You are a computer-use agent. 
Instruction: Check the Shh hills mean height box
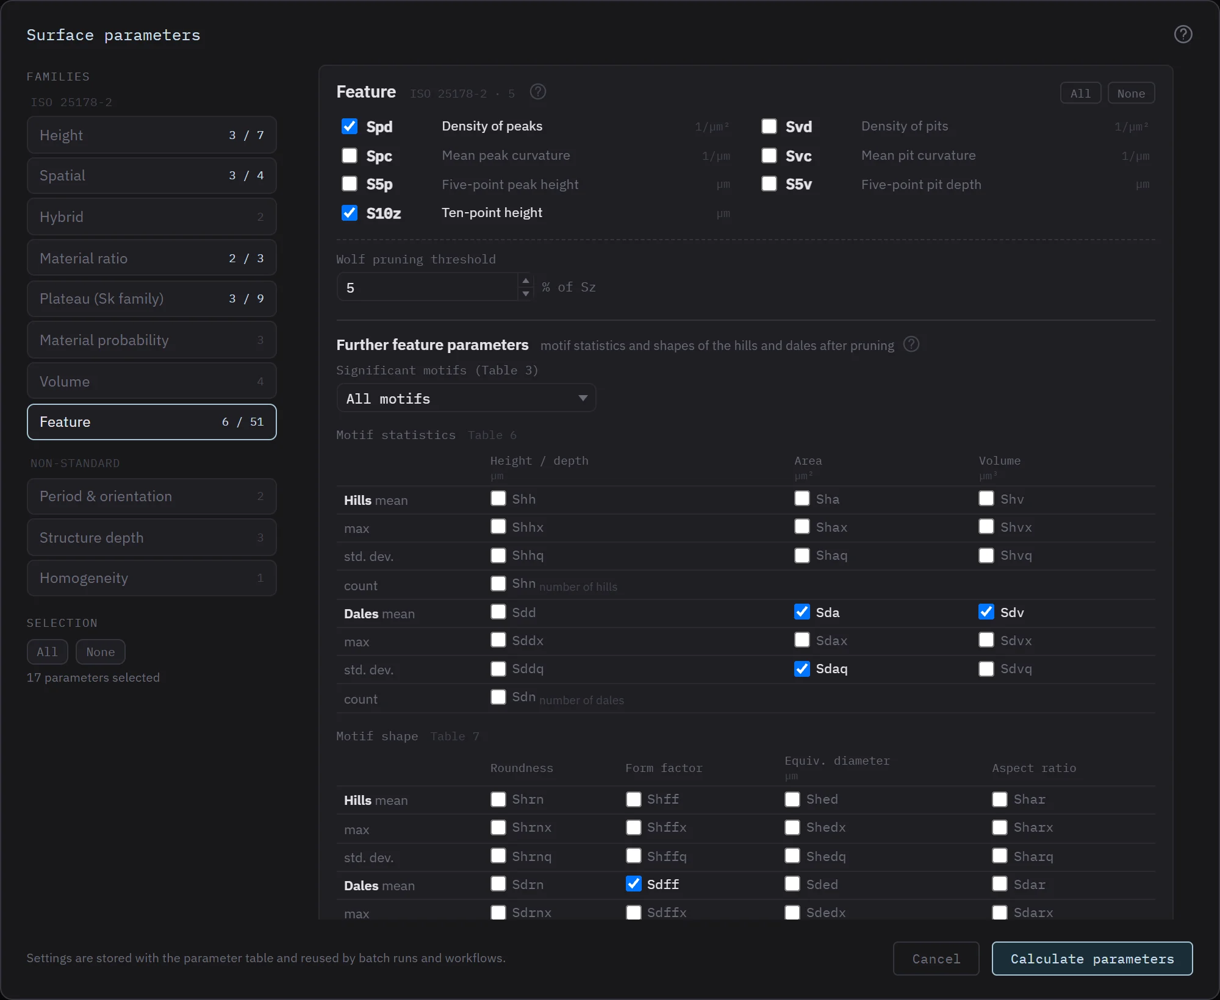pos(498,498)
